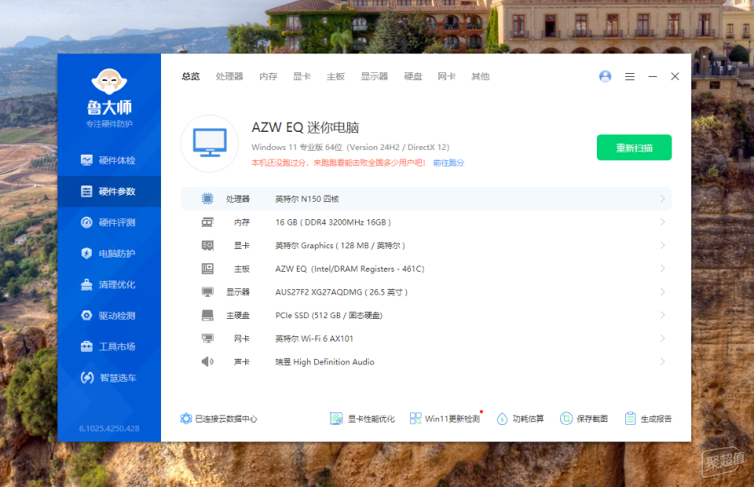The image size is (754, 487).
Task: Select text 16 GB ( DDR4 3200MHz 16GB )
Action: pyautogui.click(x=333, y=222)
